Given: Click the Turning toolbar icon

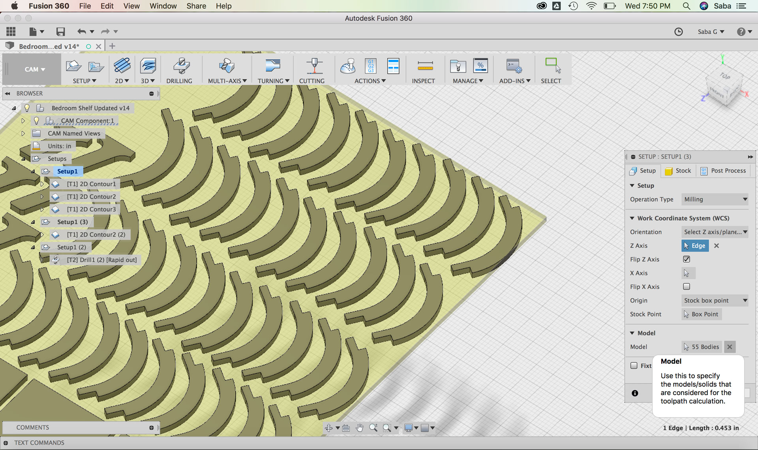Looking at the screenshot, I should 272,66.
